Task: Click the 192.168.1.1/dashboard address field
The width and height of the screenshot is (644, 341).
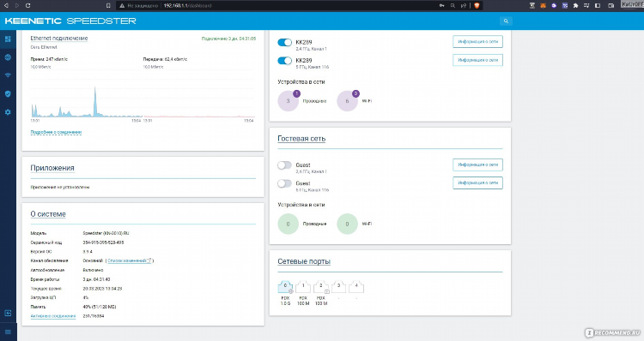Action: (187, 6)
